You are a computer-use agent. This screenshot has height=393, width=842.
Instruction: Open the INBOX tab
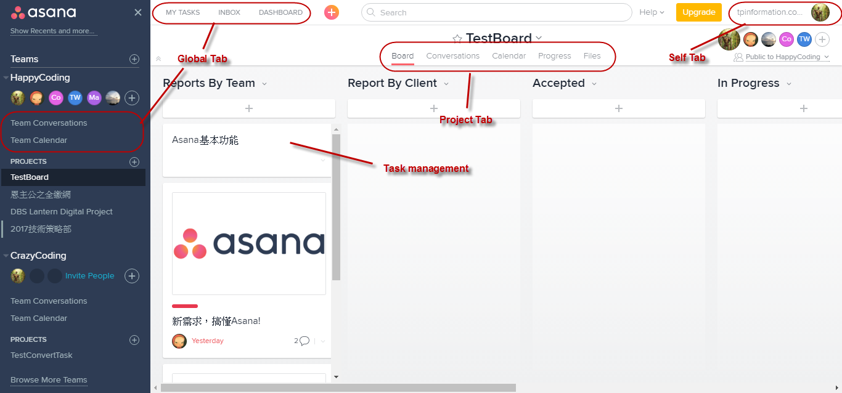click(x=229, y=12)
